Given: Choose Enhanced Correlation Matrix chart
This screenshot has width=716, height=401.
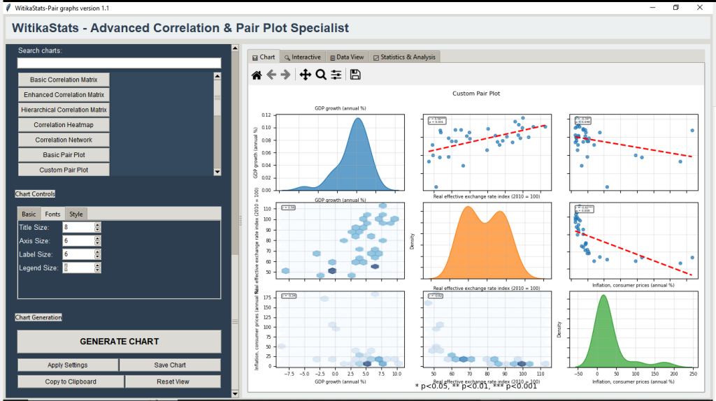Looking at the screenshot, I should [x=64, y=94].
